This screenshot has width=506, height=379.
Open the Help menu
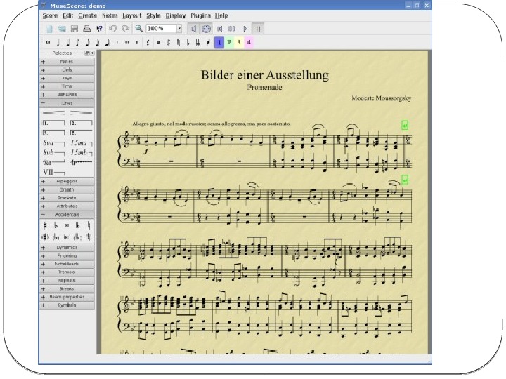point(221,15)
